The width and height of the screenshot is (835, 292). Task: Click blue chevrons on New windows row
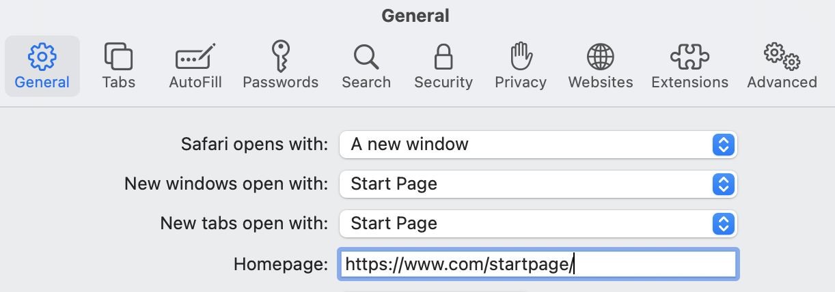(x=723, y=184)
